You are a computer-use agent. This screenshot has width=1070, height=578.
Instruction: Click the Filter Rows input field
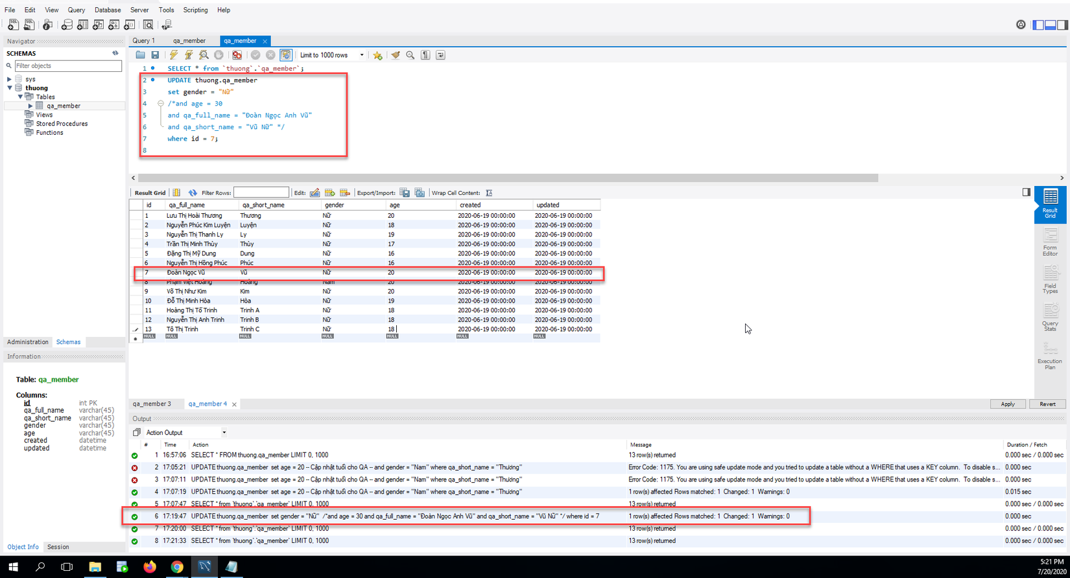[261, 192]
